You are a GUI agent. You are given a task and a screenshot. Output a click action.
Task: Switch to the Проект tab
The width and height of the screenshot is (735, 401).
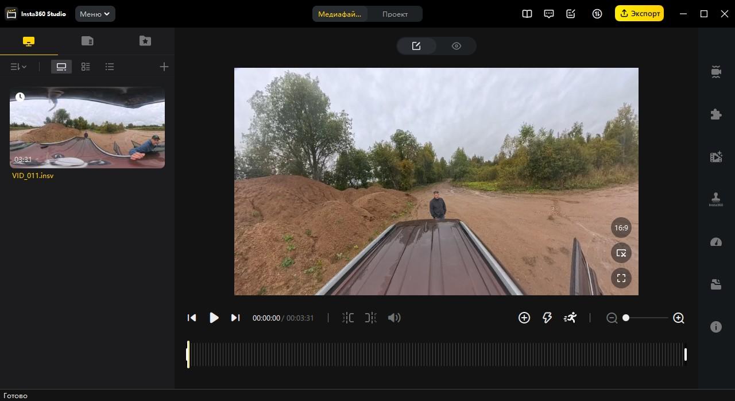coord(395,14)
